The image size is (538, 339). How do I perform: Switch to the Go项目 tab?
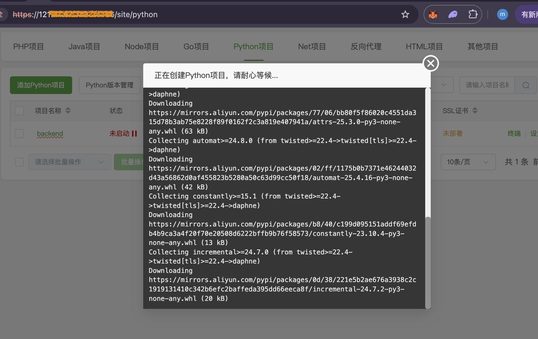196,46
